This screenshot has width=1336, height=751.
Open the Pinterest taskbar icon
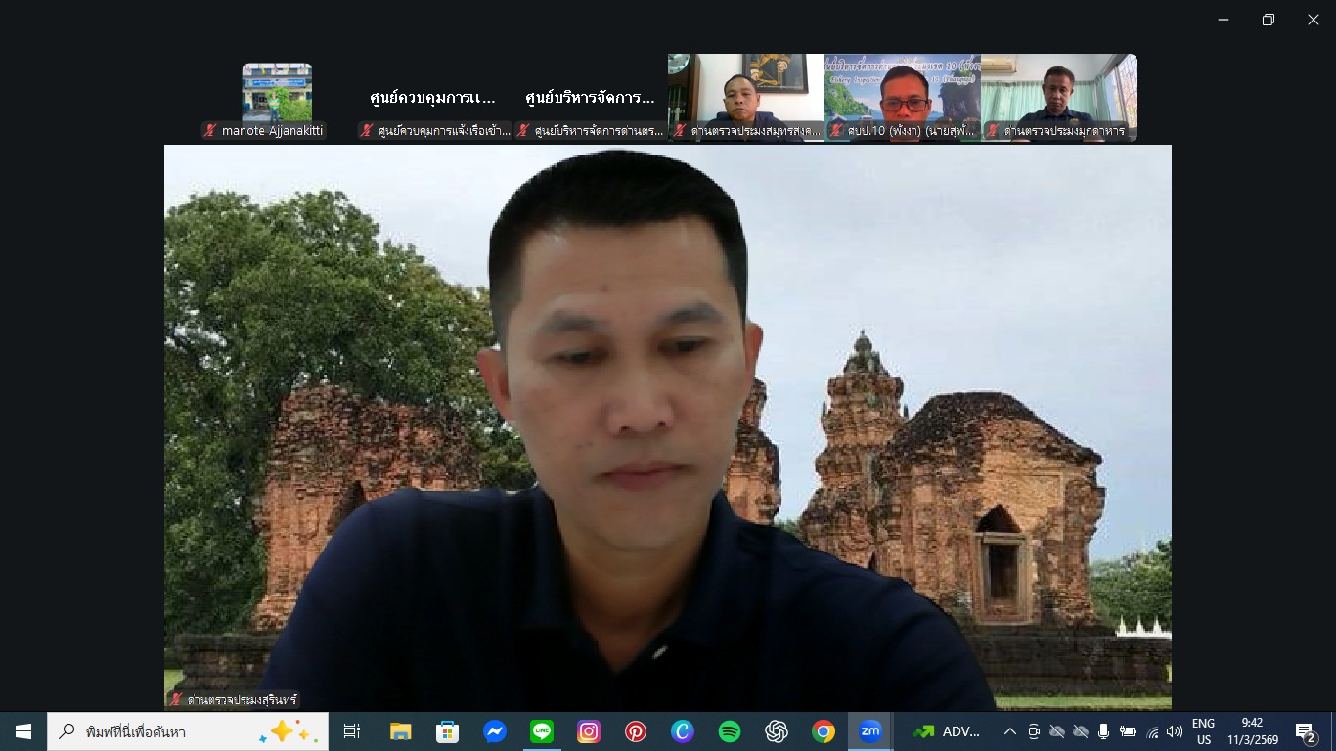pyautogui.click(x=637, y=730)
